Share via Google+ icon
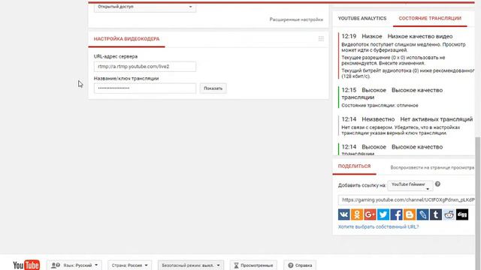Viewport: 481px width, 270px height. pos(370,214)
